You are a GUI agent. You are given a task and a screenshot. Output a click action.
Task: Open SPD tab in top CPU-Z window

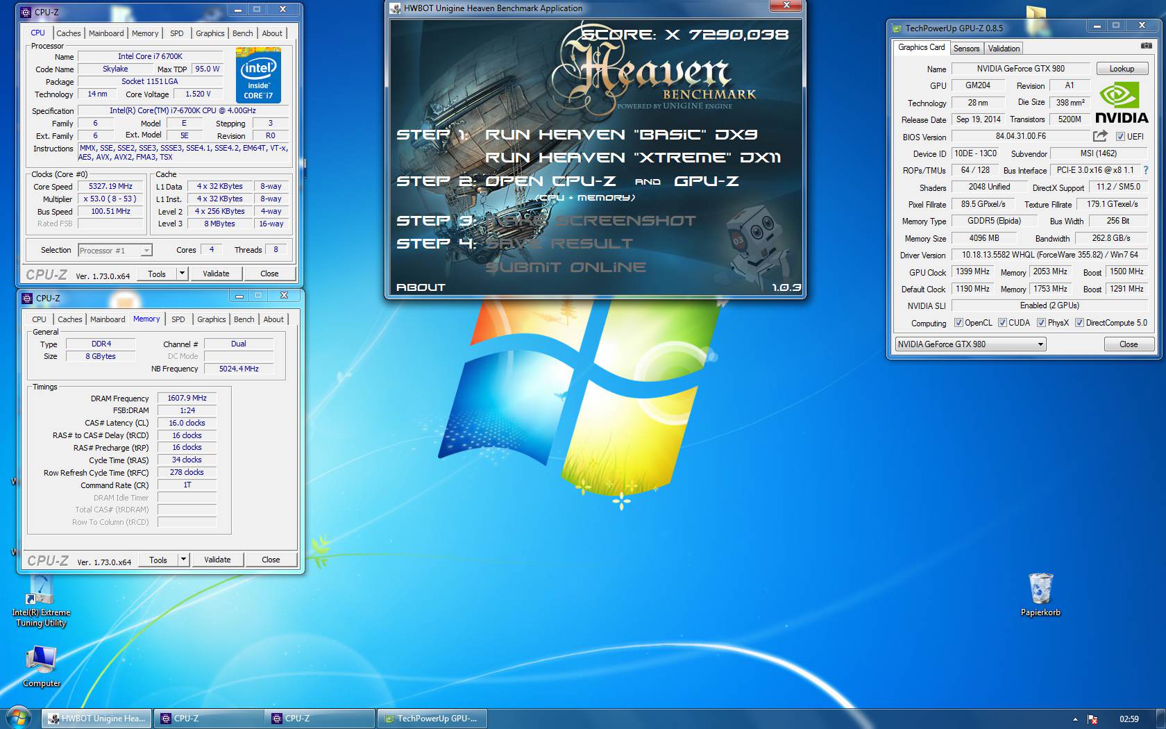(177, 33)
